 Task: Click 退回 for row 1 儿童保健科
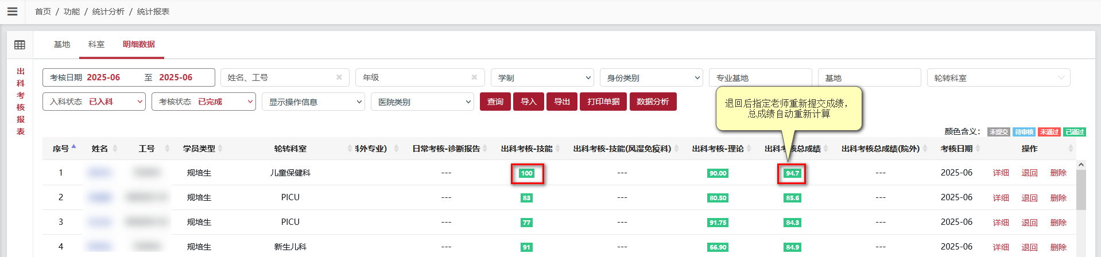1029,173
